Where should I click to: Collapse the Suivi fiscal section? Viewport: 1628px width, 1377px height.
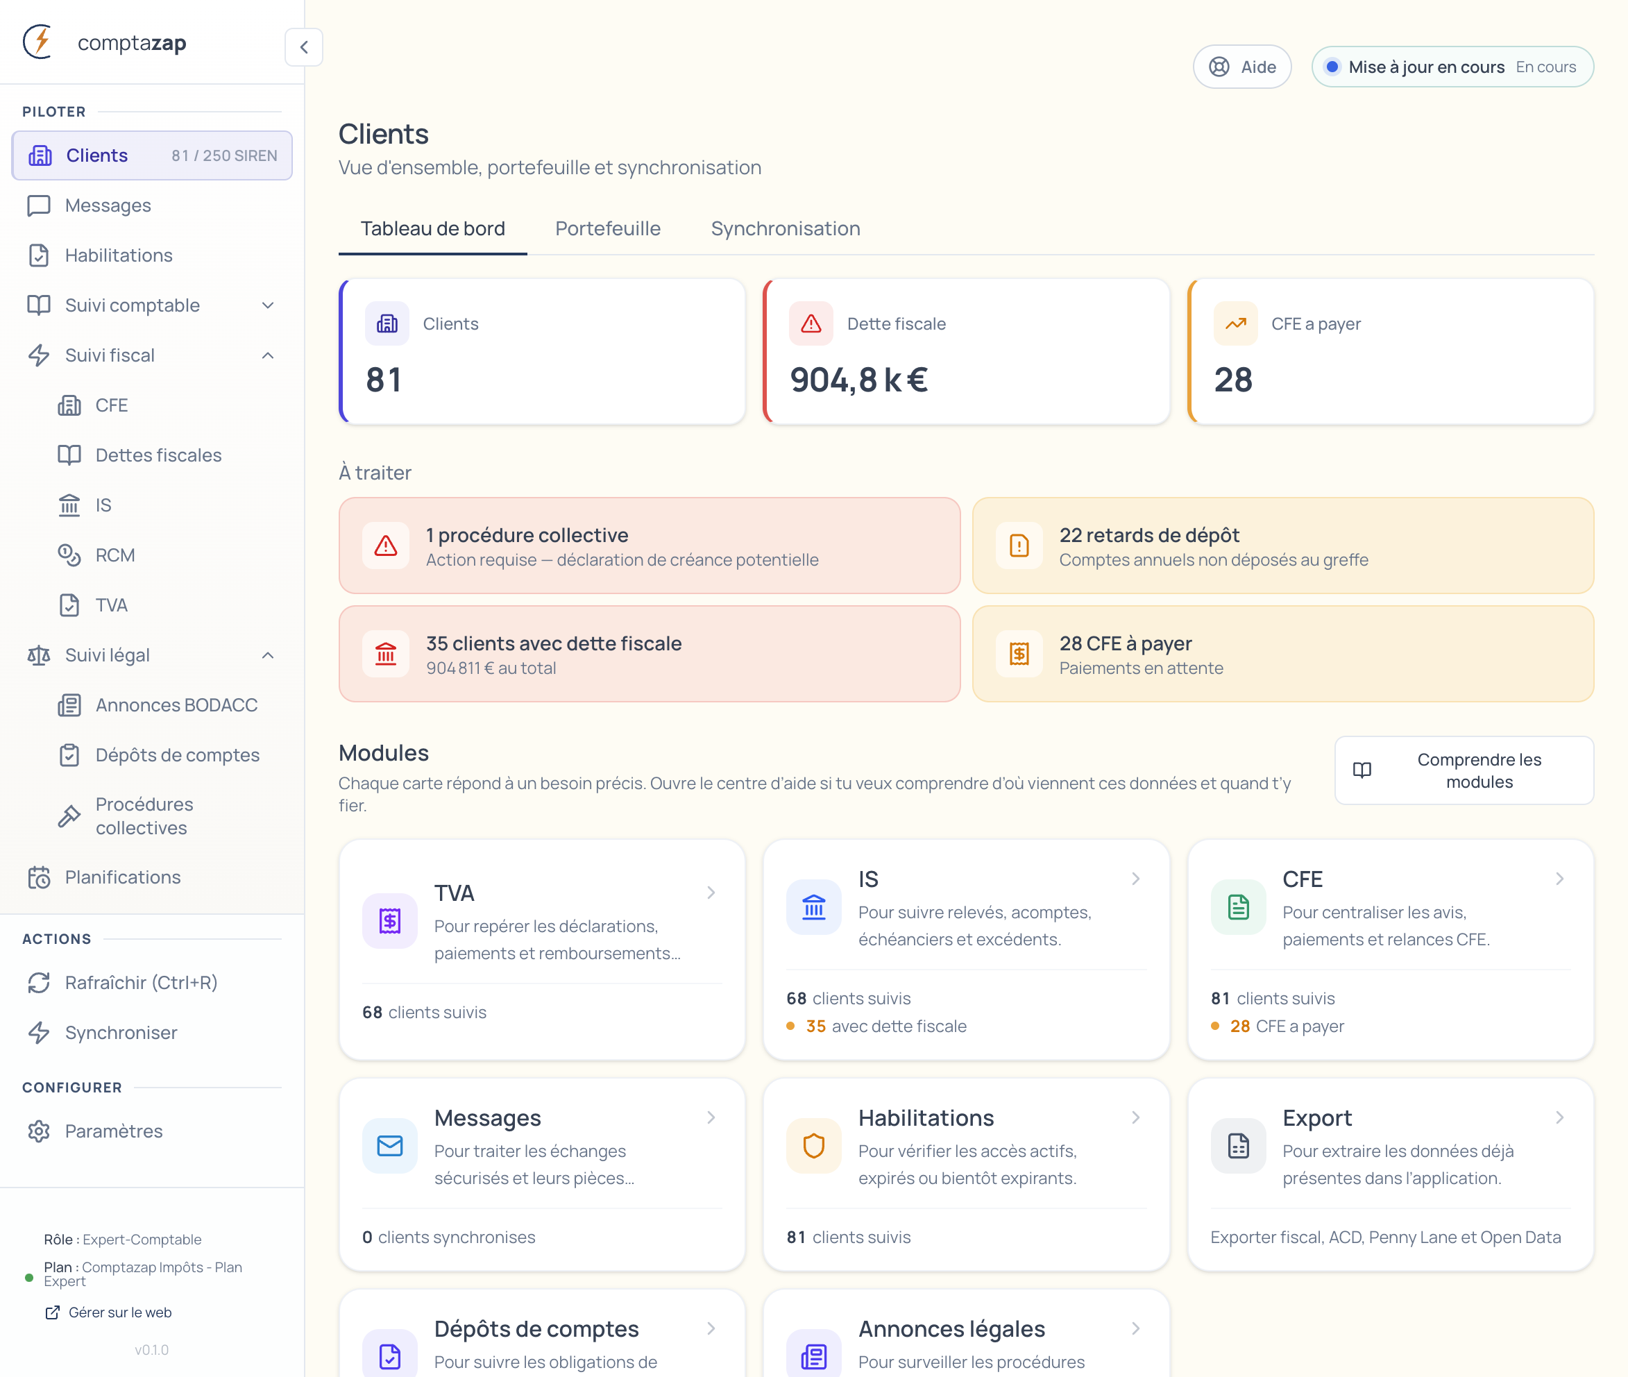(x=269, y=355)
